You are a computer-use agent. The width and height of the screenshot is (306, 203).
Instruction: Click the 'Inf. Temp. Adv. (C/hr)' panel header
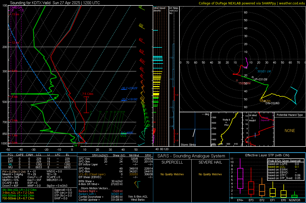coord(174,11)
